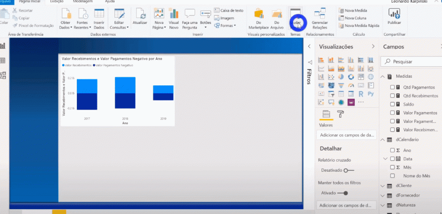This screenshot has height=214, width=442.
Task: Select the stacked column chart visual
Action: pyautogui.click(x=331, y=60)
